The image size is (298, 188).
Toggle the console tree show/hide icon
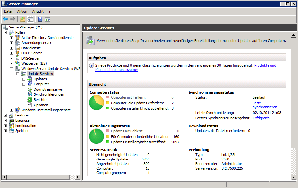coord(30,19)
